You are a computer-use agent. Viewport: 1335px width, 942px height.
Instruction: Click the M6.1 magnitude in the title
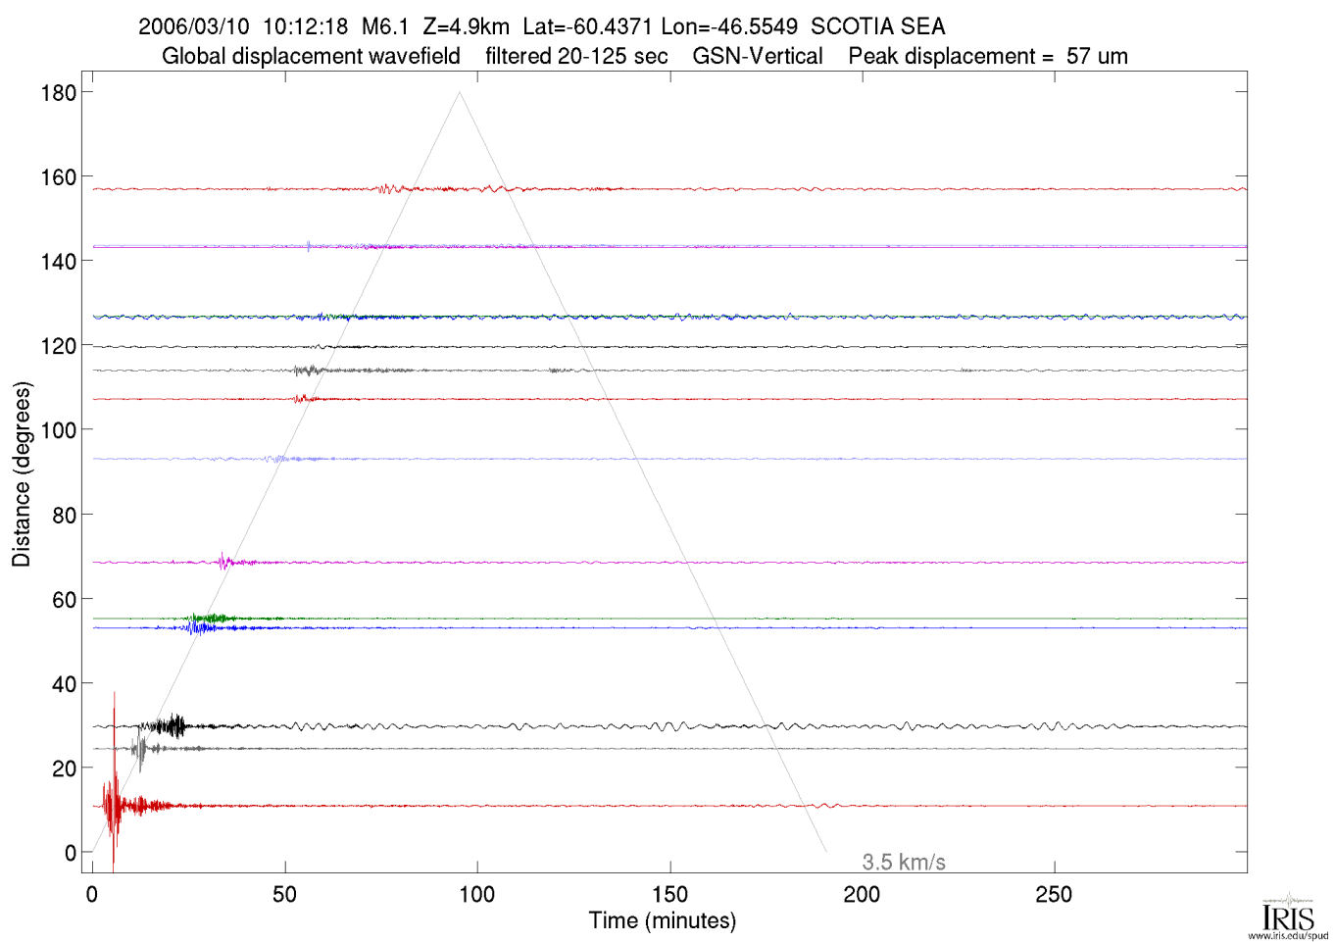click(385, 26)
